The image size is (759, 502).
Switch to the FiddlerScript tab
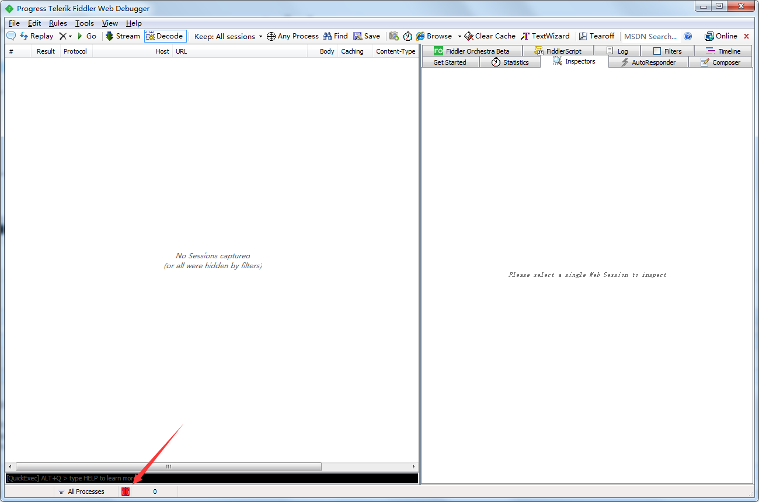pyautogui.click(x=558, y=51)
